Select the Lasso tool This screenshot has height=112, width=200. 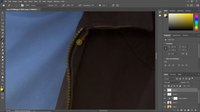tap(2, 20)
